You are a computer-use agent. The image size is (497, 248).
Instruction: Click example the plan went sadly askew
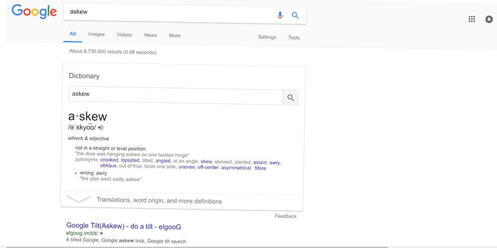tap(110, 179)
